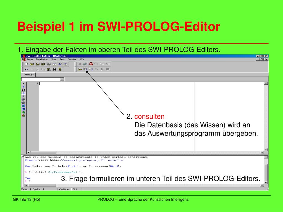Click the gray round record icon
Screen dimensions: 283x212
click(108, 69)
